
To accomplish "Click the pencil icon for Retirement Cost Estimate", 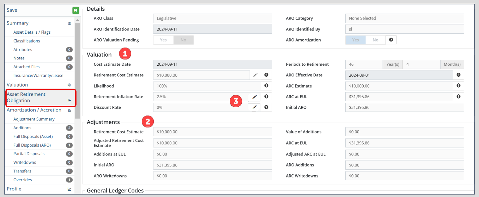I will click(x=255, y=75).
